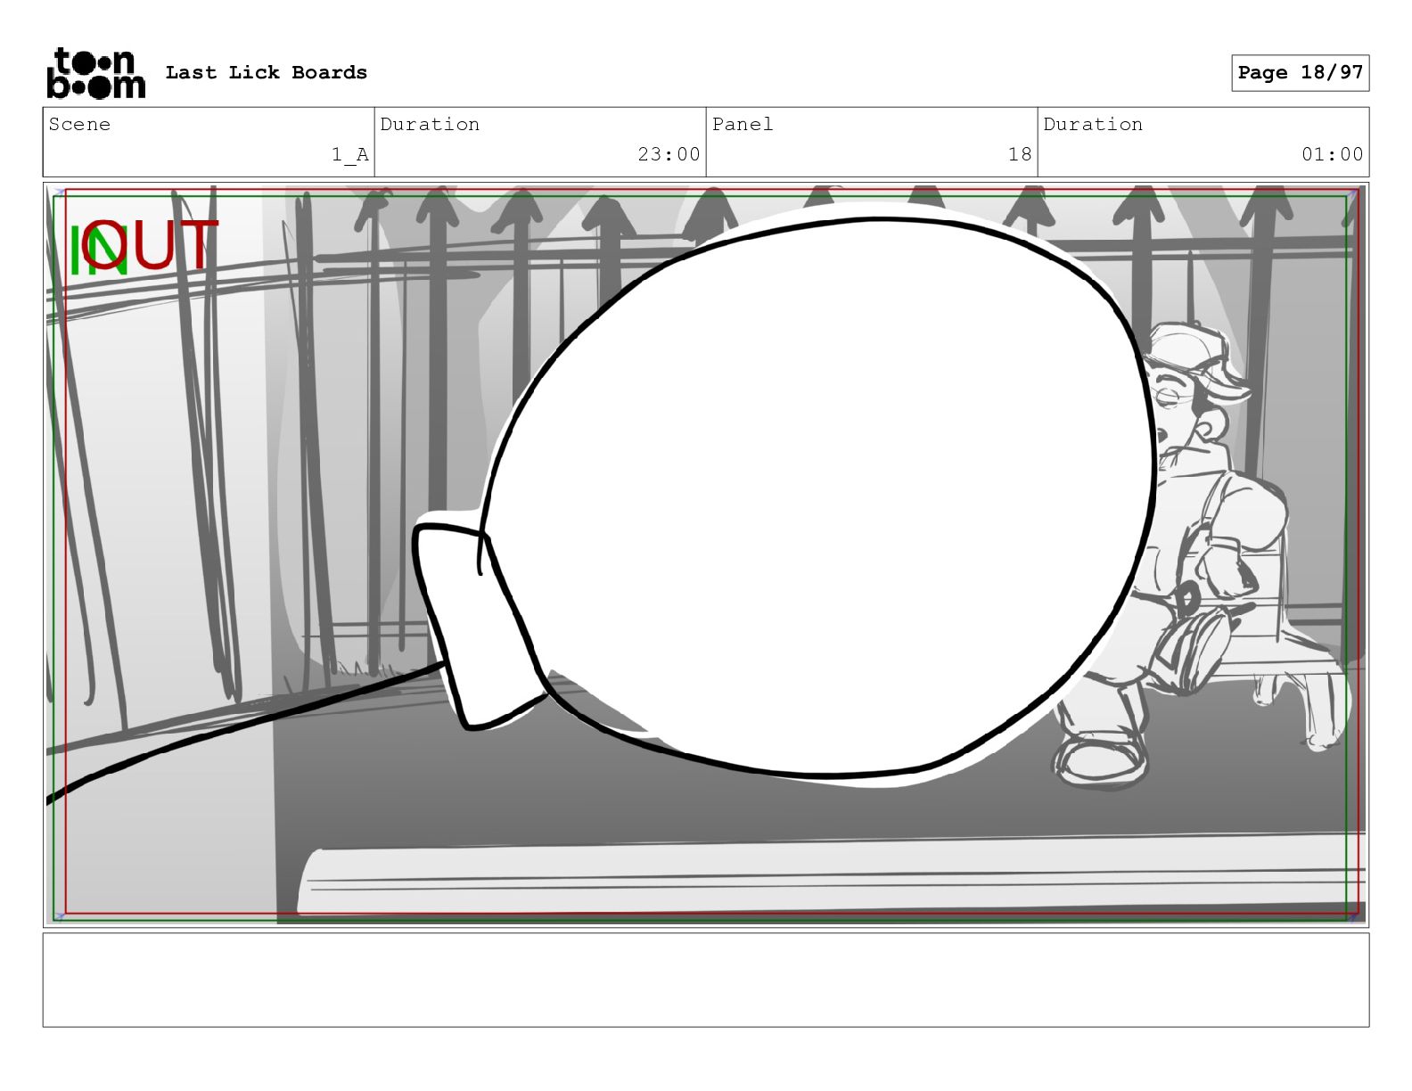The height and width of the screenshot is (1091, 1412).
Task: Click the Toon Boom logo
Action: point(95,73)
